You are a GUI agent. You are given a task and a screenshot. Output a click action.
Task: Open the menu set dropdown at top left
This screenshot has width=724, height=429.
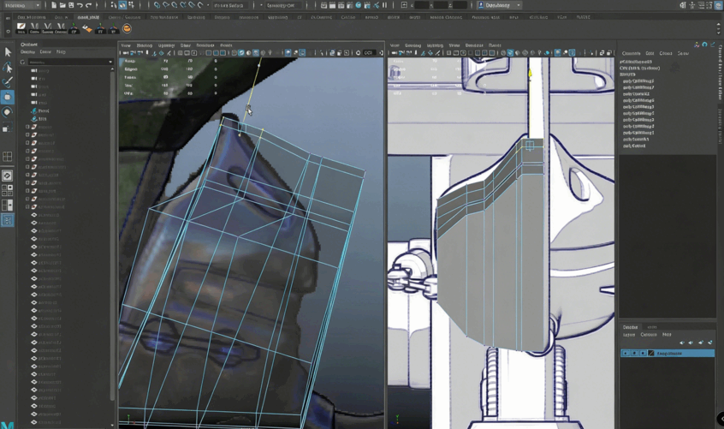22,5
